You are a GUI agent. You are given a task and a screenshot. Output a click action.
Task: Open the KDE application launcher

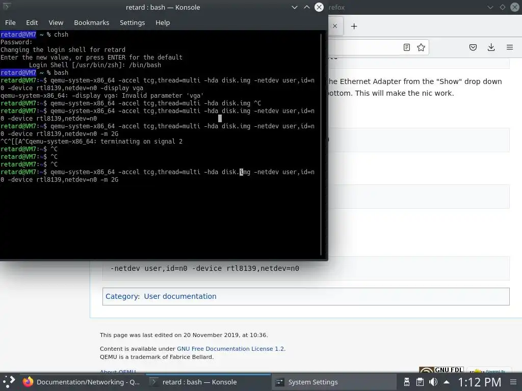(x=9, y=382)
